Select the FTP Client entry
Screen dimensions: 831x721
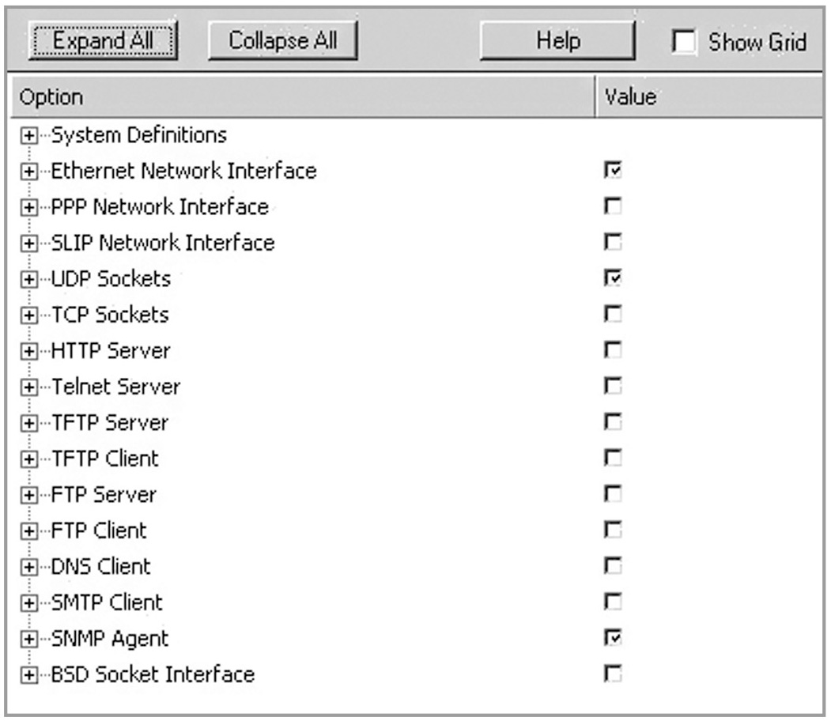click(99, 530)
